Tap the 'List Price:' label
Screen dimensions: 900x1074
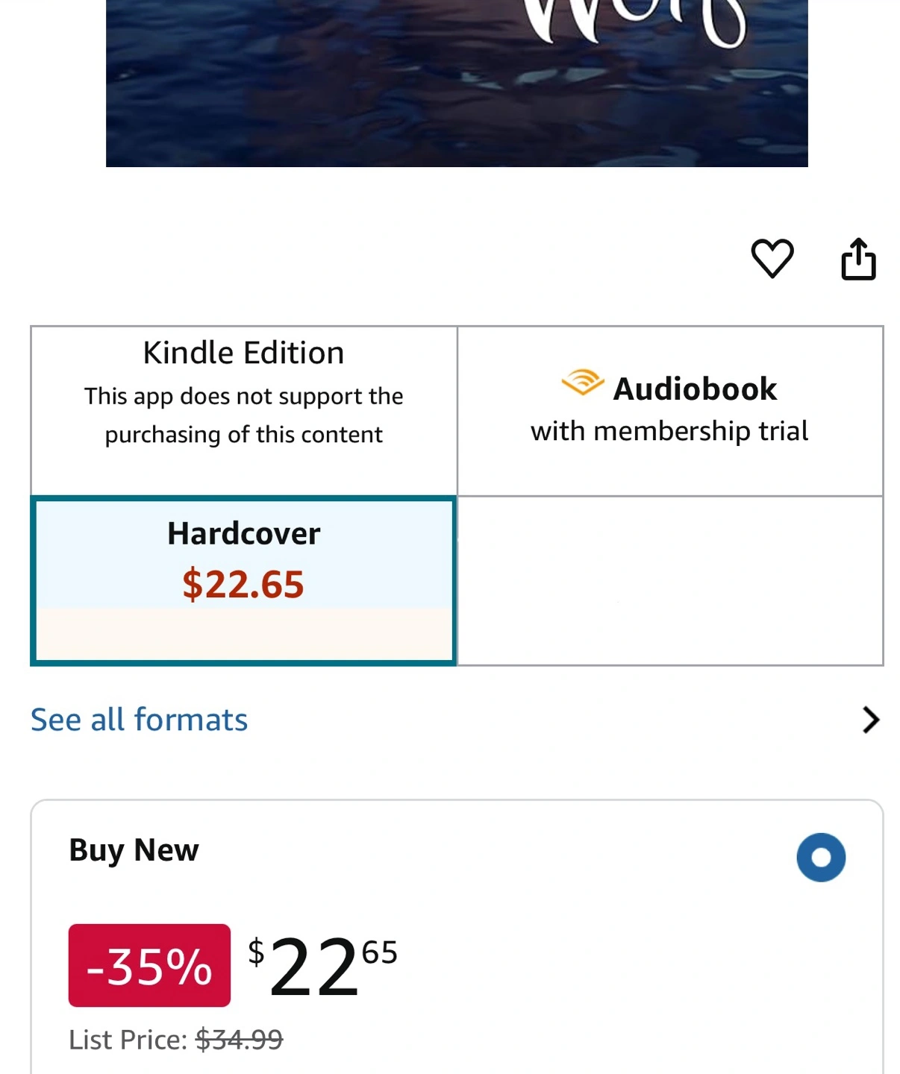128,1039
